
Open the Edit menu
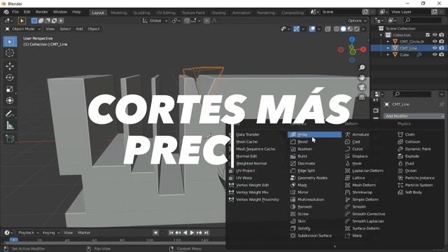coord(27,12)
